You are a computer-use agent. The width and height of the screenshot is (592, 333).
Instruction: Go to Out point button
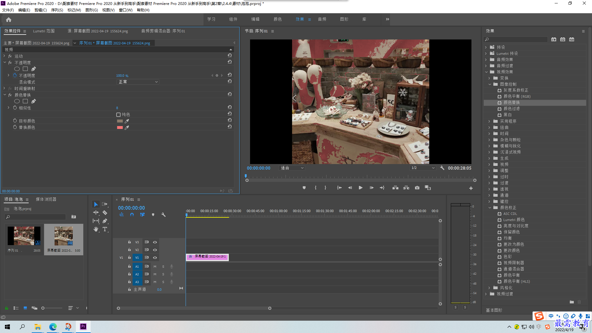382,188
